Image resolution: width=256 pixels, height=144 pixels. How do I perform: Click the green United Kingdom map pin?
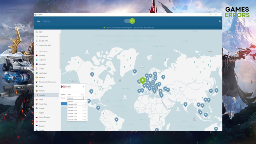coord(143,81)
